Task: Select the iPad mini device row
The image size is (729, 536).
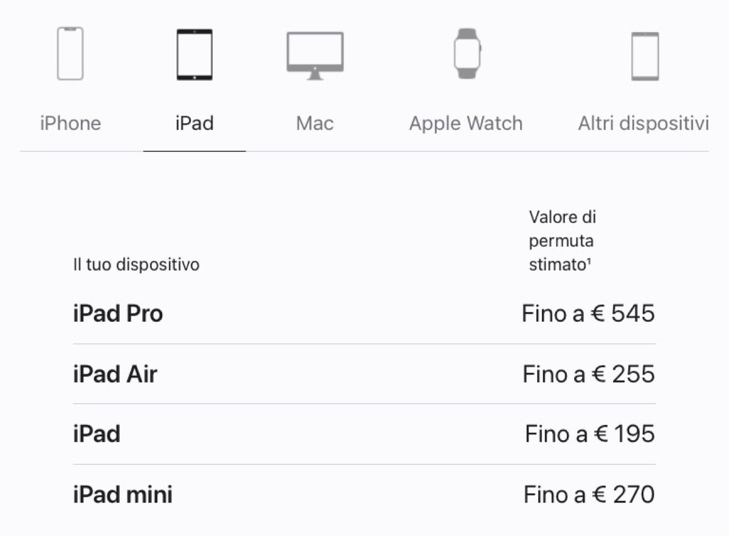Action: tap(123, 495)
